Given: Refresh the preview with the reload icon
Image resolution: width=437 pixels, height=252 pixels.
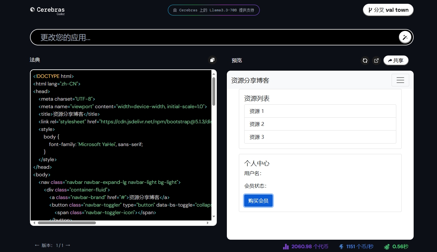Looking at the screenshot, I should [x=365, y=61].
